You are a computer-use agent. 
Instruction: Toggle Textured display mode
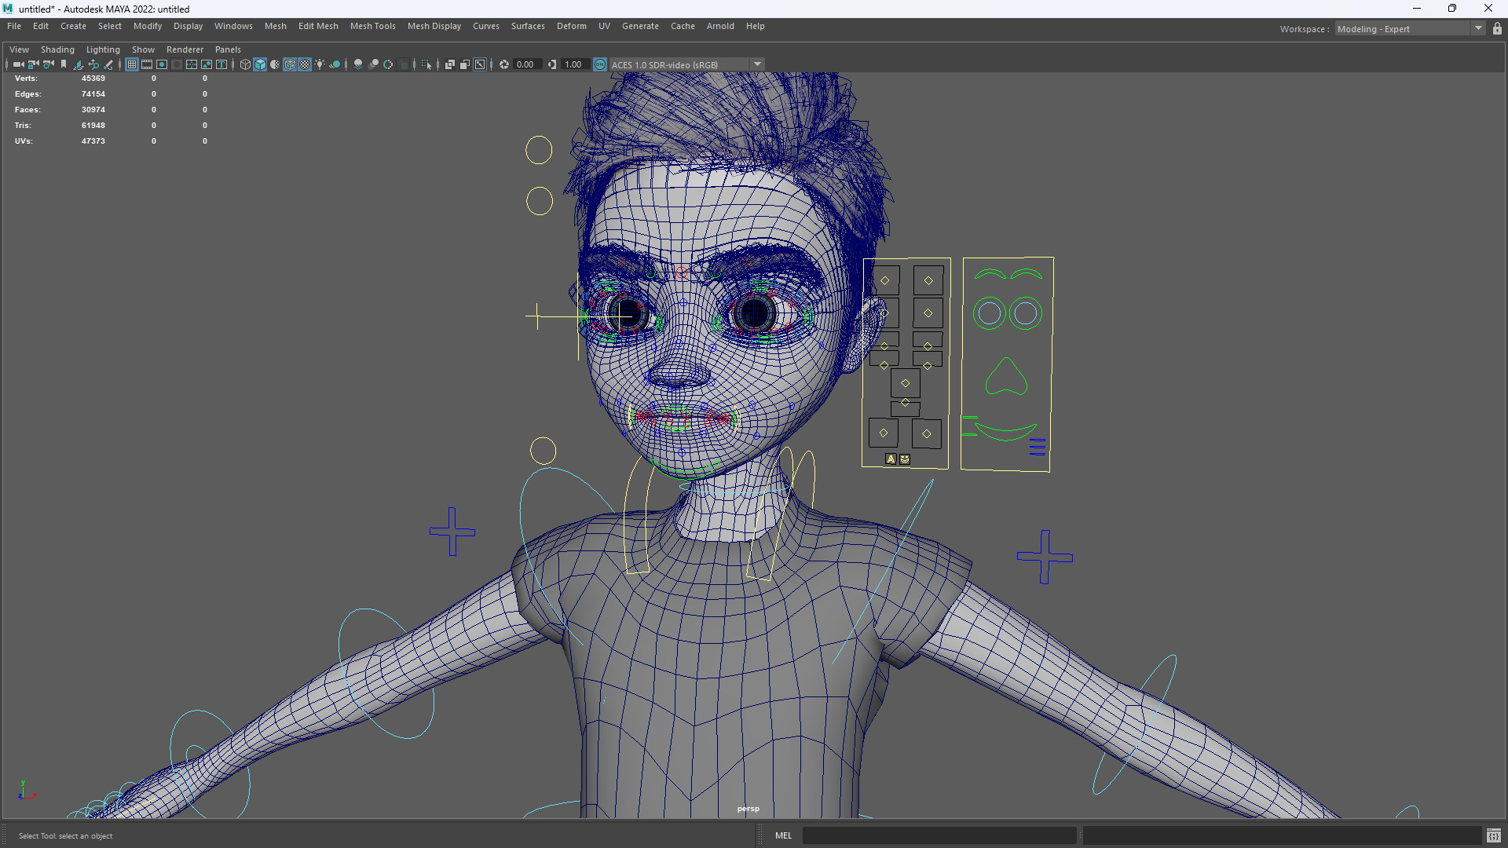click(305, 64)
